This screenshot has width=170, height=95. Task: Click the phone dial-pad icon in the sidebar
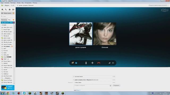6,9
